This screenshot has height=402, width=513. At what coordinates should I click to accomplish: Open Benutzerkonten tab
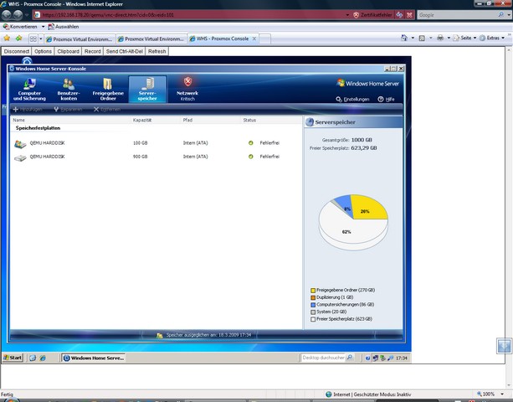(x=69, y=89)
